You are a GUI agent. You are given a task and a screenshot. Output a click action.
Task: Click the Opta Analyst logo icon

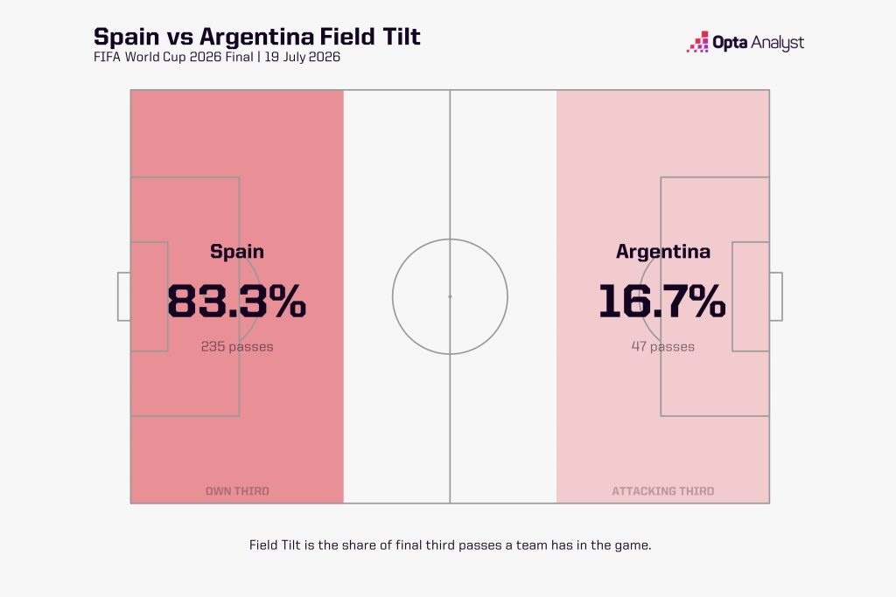pyautogui.click(x=697, y=42)
